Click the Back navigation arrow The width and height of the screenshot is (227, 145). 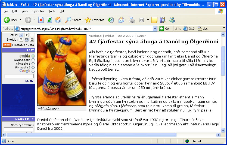point(7,20)
